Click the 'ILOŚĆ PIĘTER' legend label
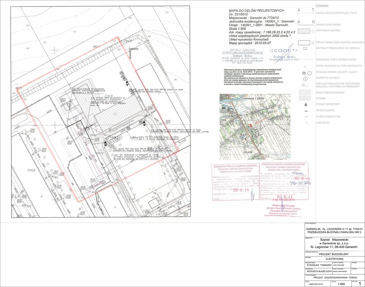 tap(323, 122)
